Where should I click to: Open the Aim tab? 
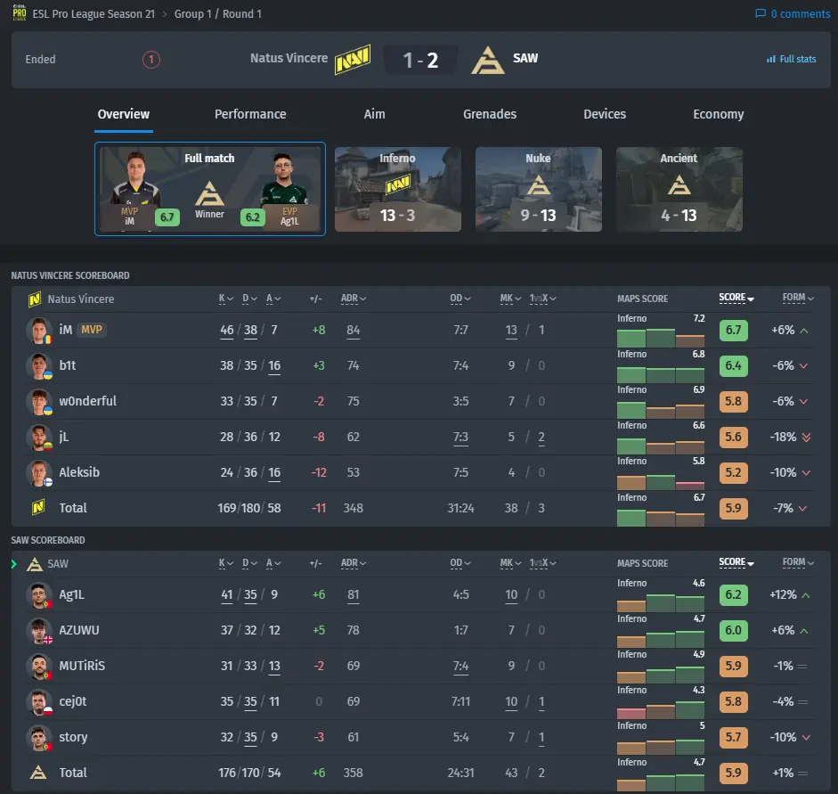pyautogui.click(x=374, y=114)
